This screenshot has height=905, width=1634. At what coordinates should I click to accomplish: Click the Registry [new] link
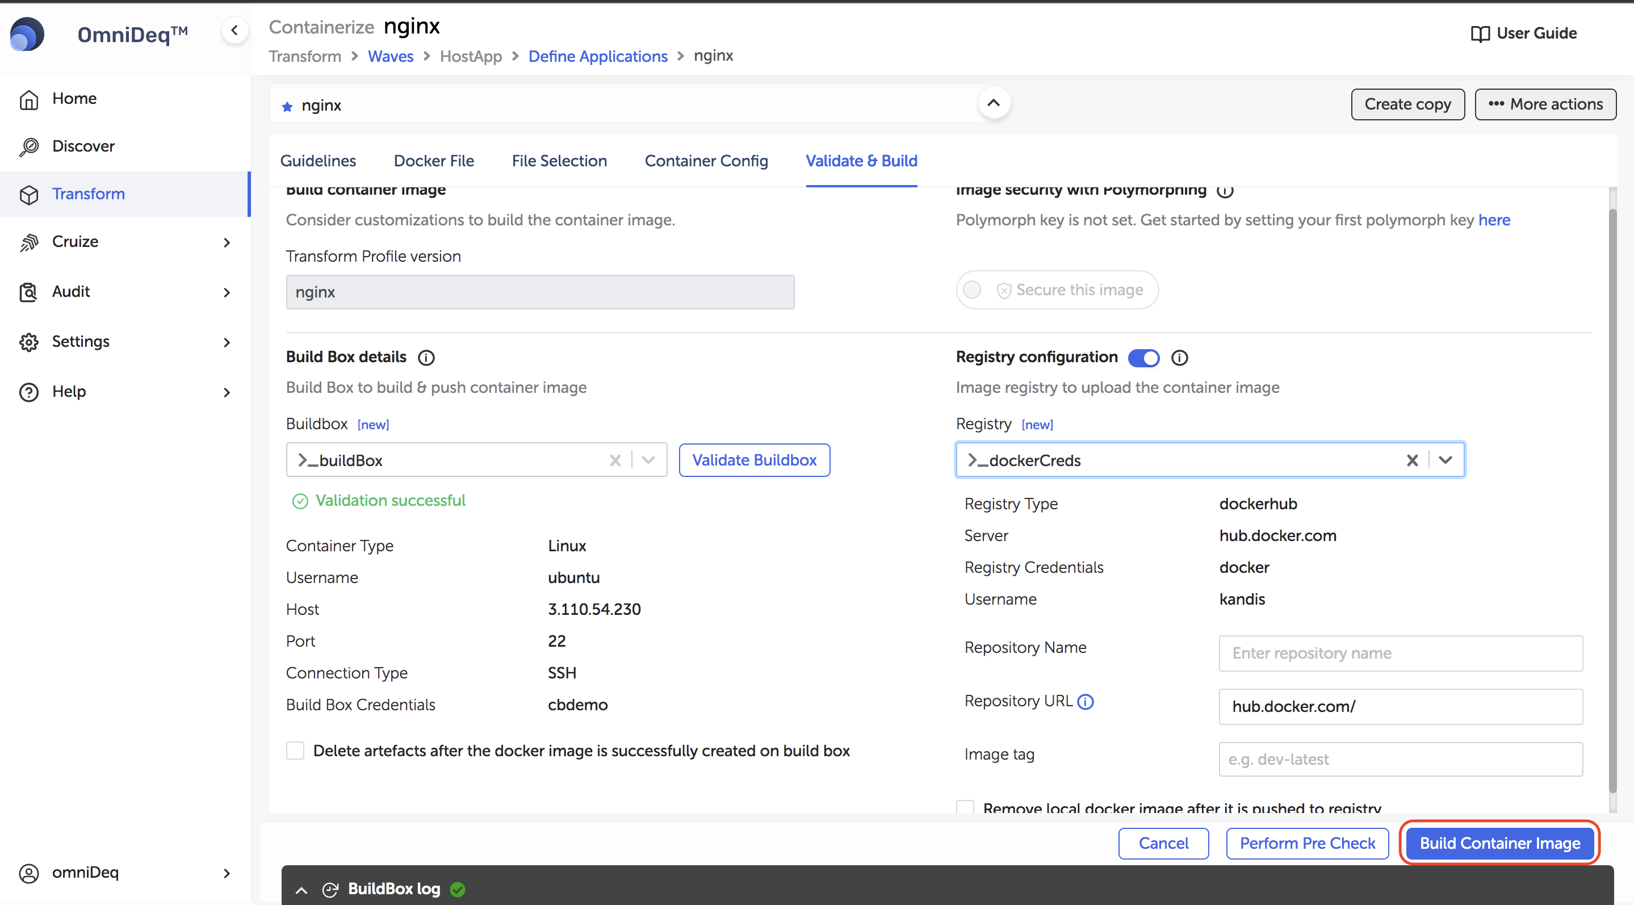click(1037, 425)
